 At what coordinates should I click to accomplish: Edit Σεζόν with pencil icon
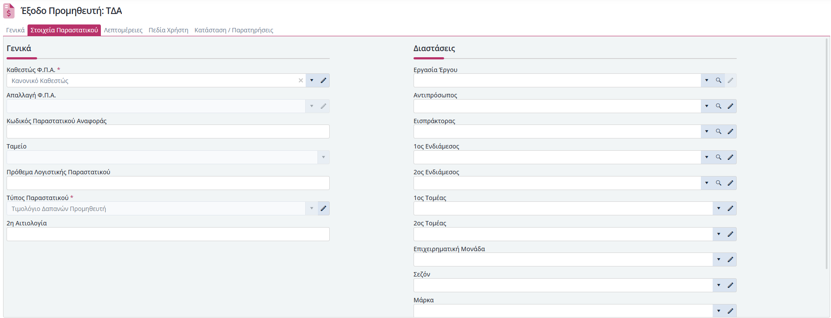point(731,285)
